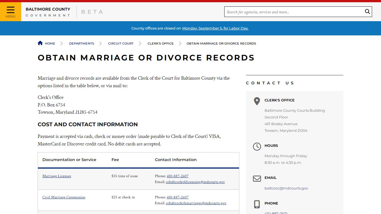Go to Clerk's Office breadcrumb link
Screen dimensions: 381x214
pos(161,43)
